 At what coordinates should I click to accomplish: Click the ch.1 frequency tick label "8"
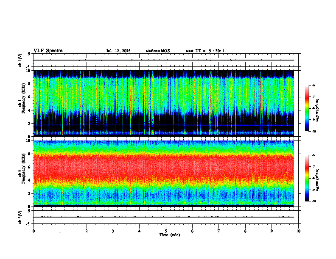(x=30, y=84)
